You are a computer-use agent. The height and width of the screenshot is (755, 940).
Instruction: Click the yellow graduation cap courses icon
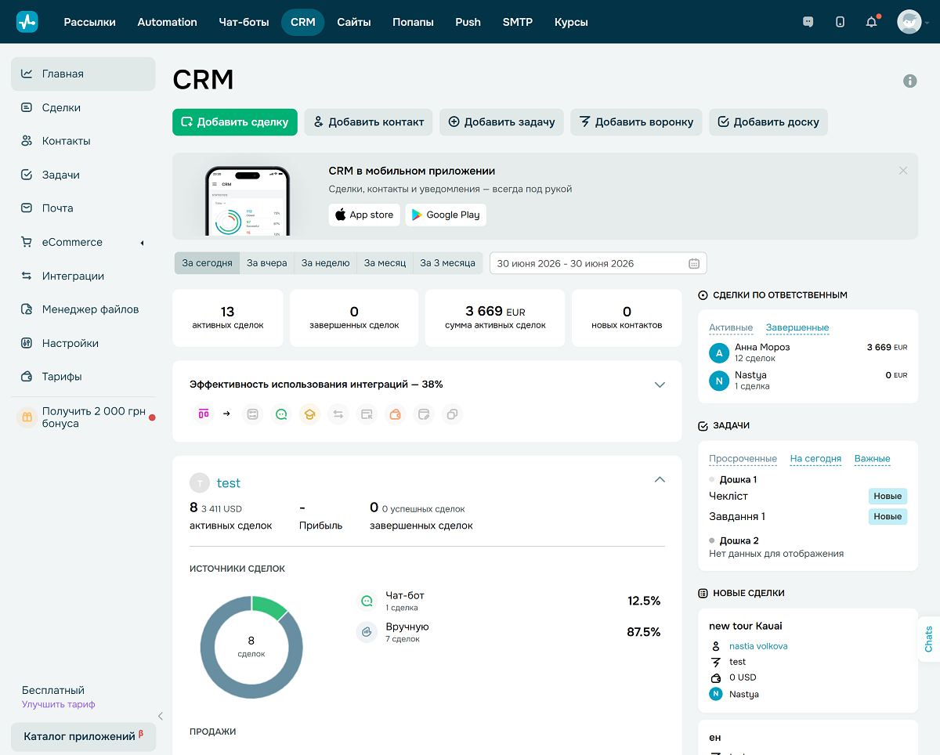309,414
